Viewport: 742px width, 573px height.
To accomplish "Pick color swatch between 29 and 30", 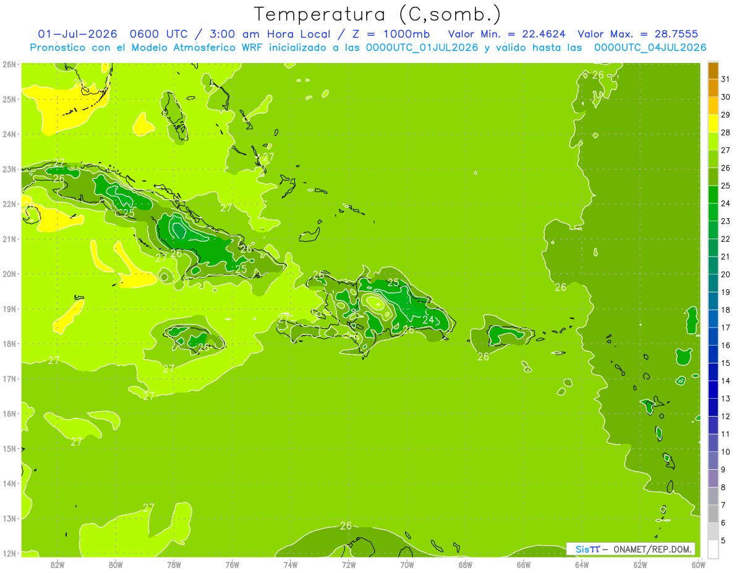I will tap(713, 106).
